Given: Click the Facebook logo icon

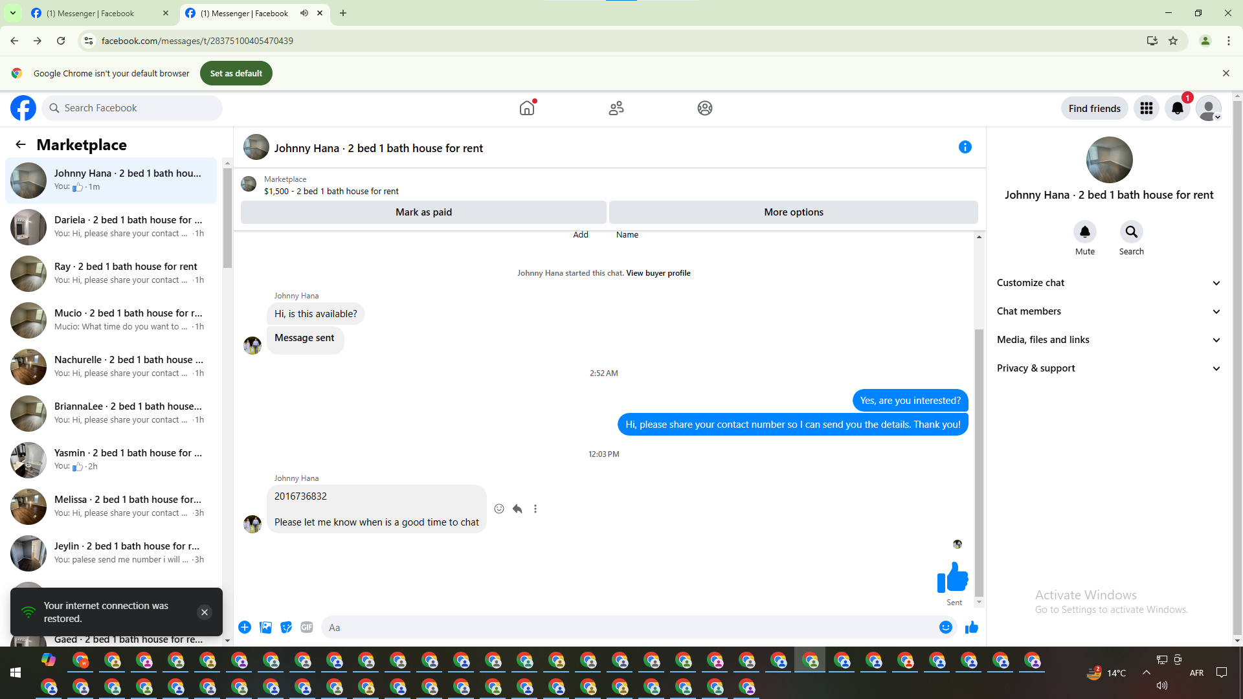Looking at the screenshot, I should tap(23, 108).
